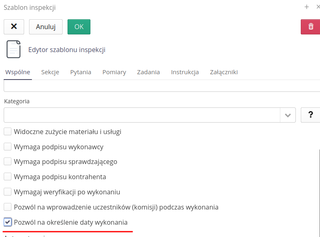Check Wymaga podpisu wykonawcy

pos(8,147)
